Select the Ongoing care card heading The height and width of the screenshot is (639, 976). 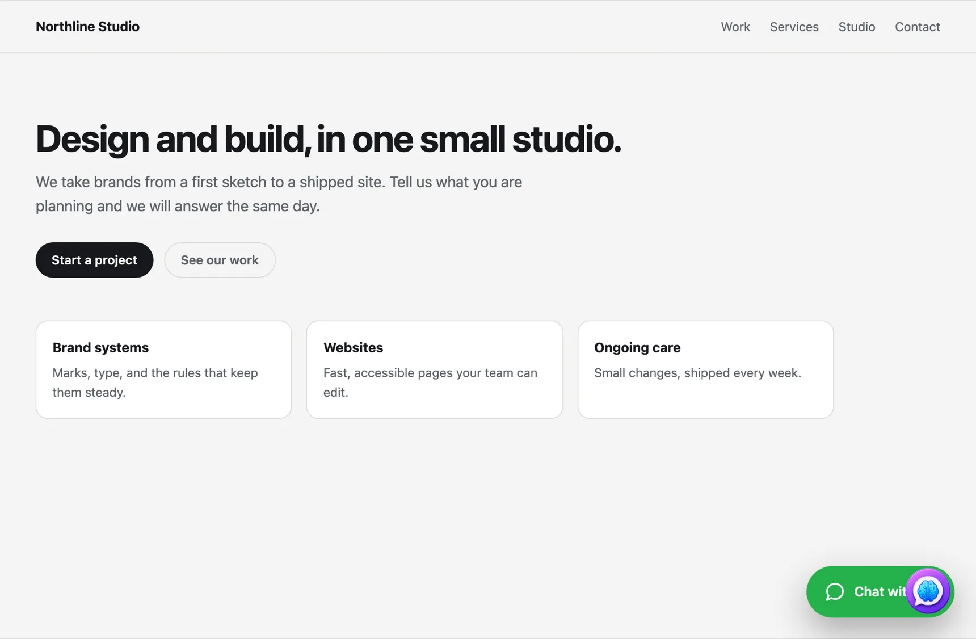(637, 347)
